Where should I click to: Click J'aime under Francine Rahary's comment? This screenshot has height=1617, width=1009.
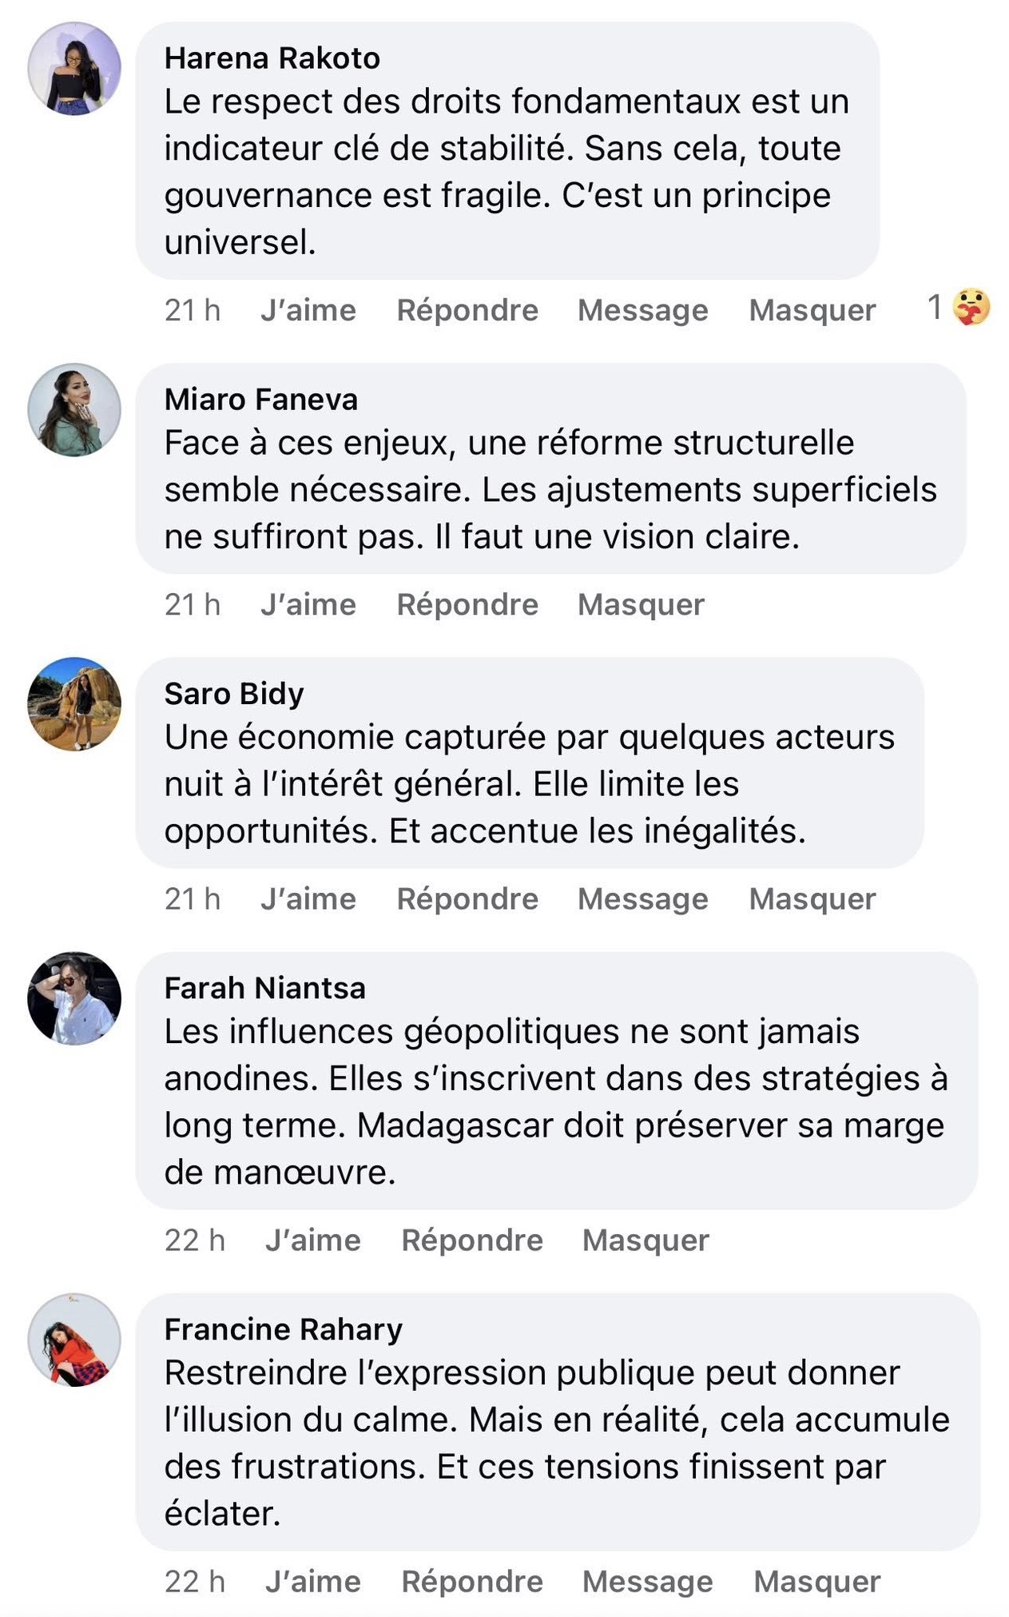(x=312, y=1581)
